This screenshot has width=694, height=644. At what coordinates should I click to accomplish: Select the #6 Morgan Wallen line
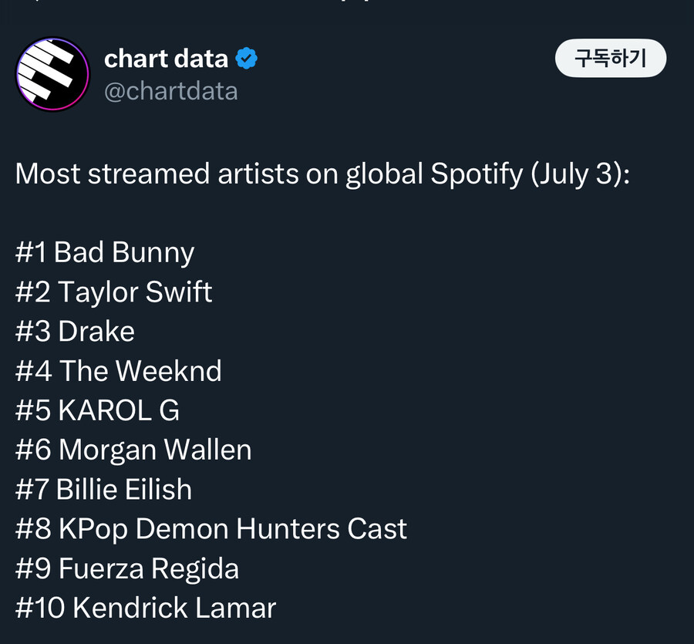[133, 450]
